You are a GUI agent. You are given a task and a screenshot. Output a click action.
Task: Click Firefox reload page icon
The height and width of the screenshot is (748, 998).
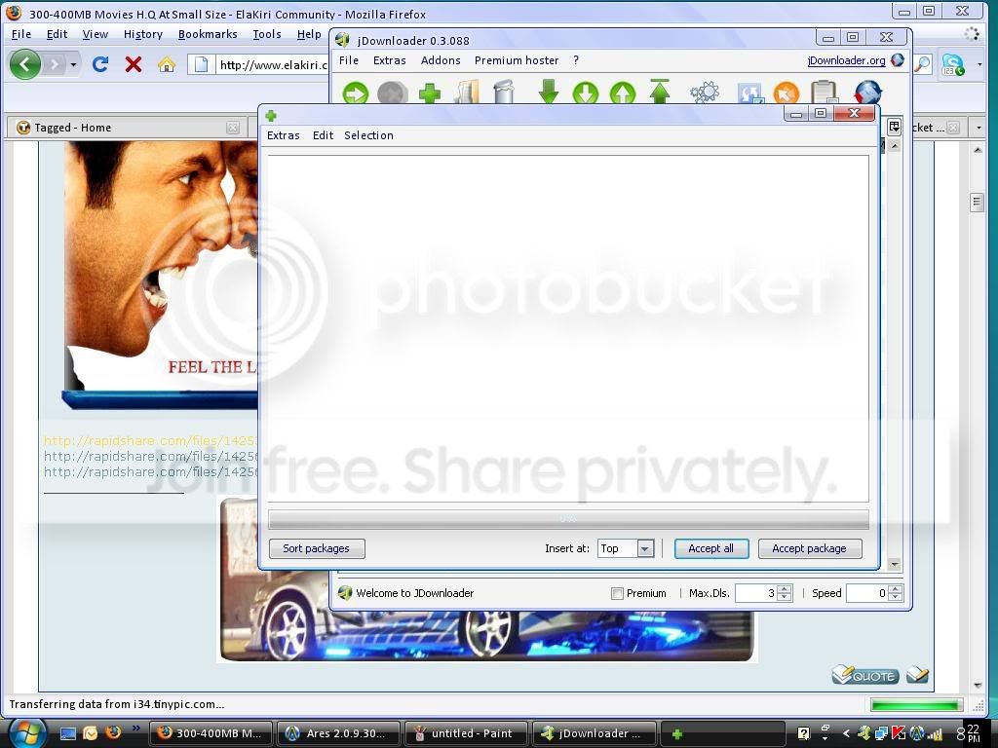coord(100,64)
